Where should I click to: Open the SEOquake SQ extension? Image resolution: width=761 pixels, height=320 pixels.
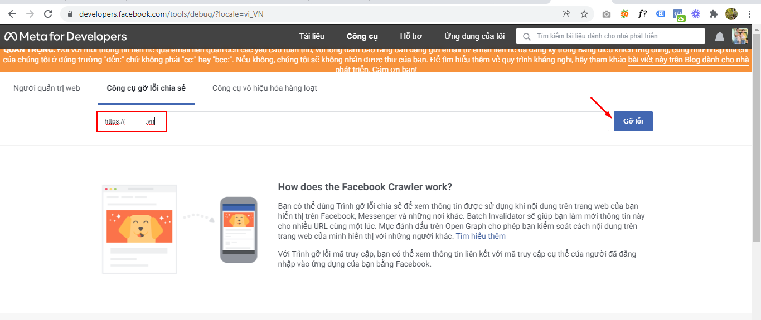pos(625,14)
